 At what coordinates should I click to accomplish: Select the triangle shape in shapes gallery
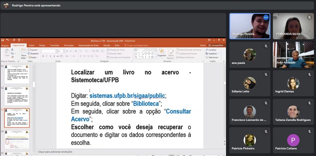(x=136, y=53)
